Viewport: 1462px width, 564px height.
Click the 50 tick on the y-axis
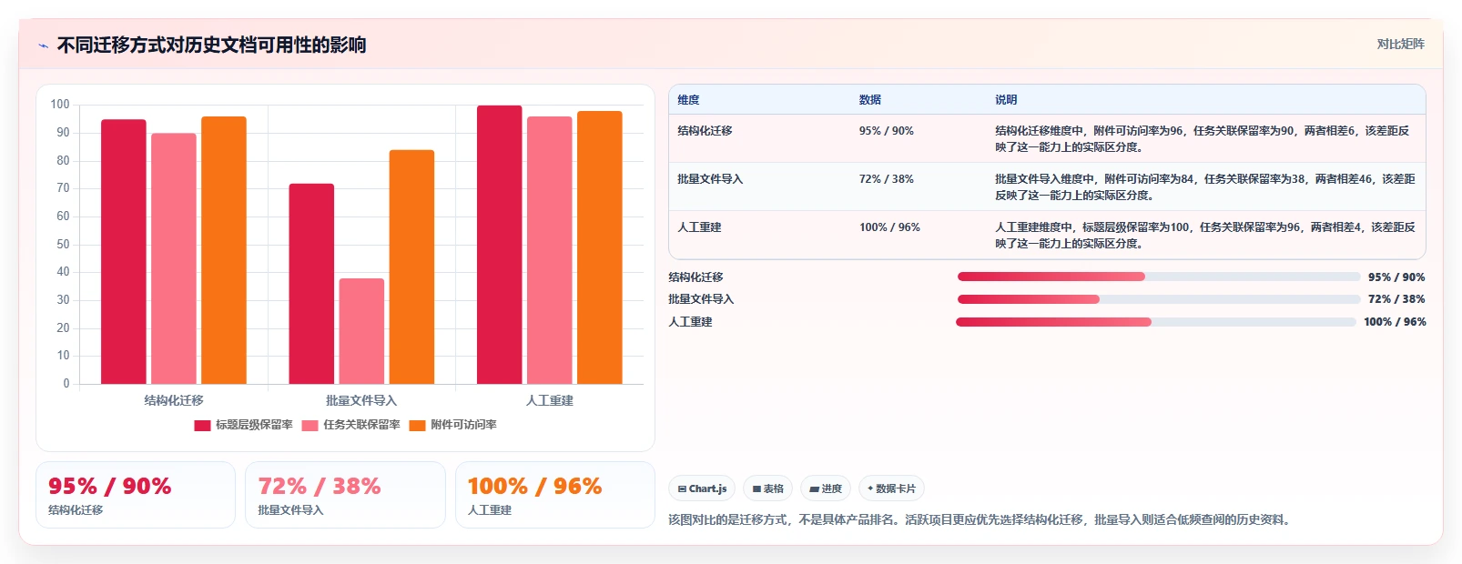point(63,244)
